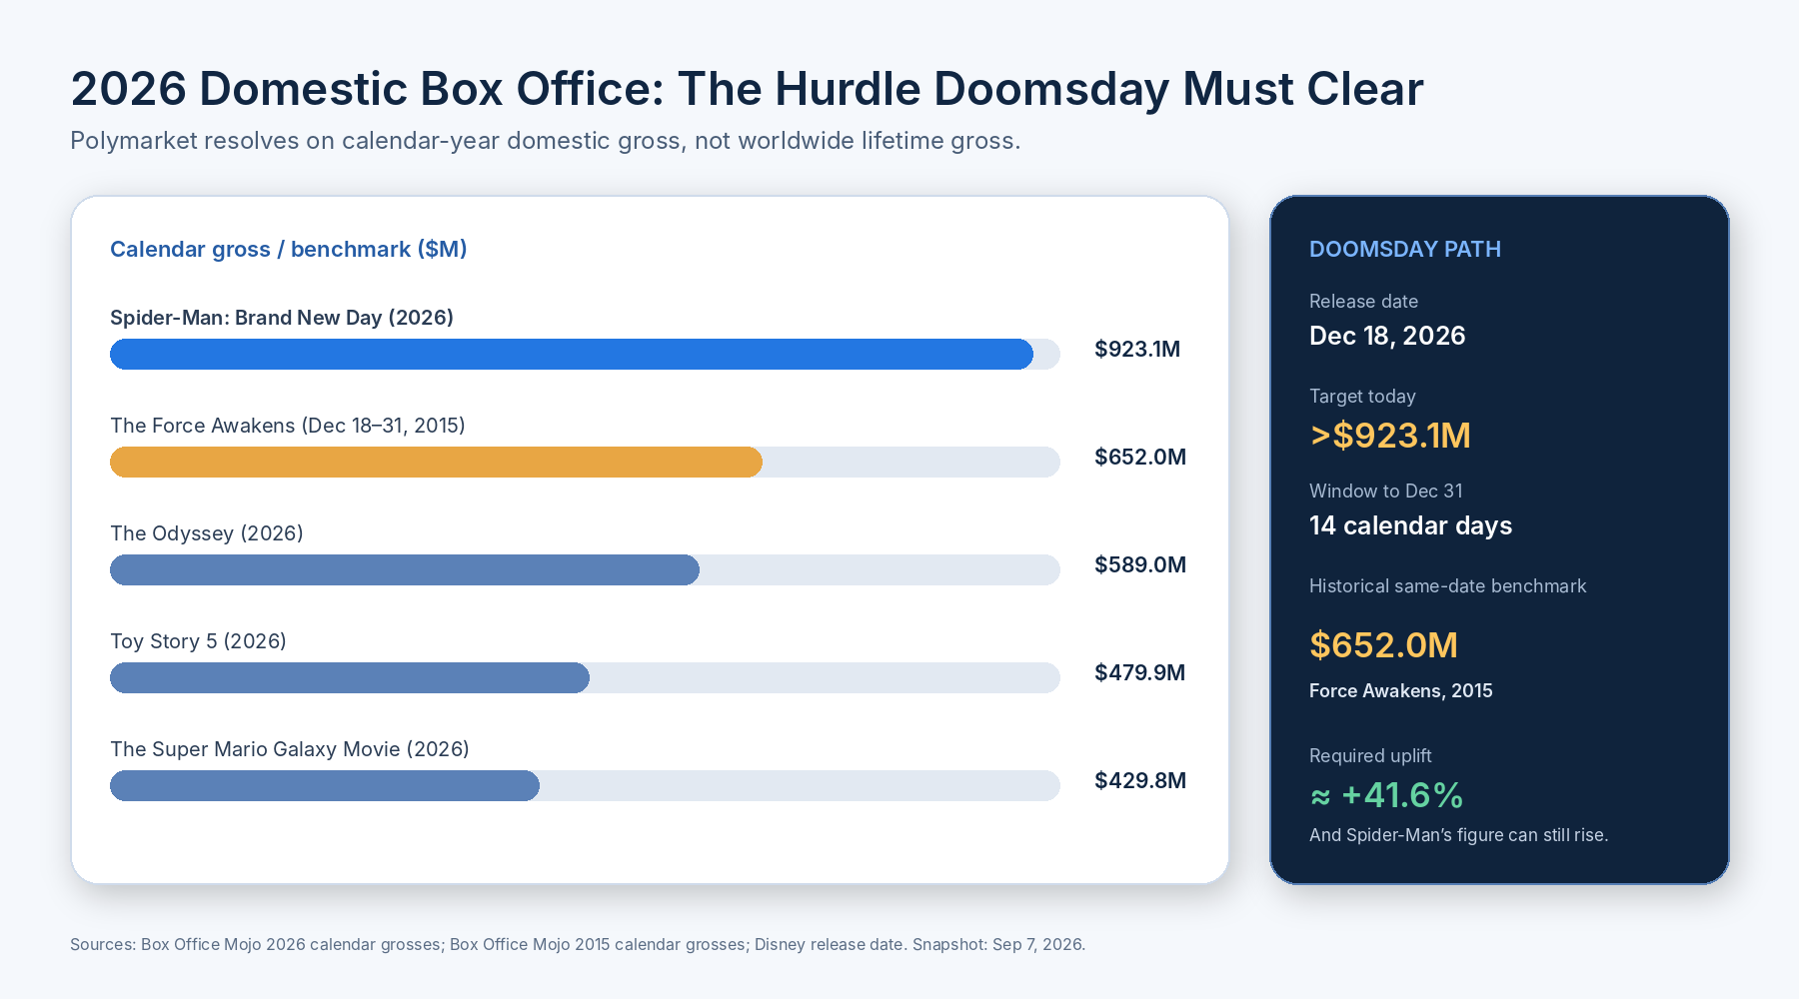The width and height of the screenshot is (1799, 999).
Task: Click 'The Super Mario Galaxy Movie (2026)' label
Action: coord(290,749)
